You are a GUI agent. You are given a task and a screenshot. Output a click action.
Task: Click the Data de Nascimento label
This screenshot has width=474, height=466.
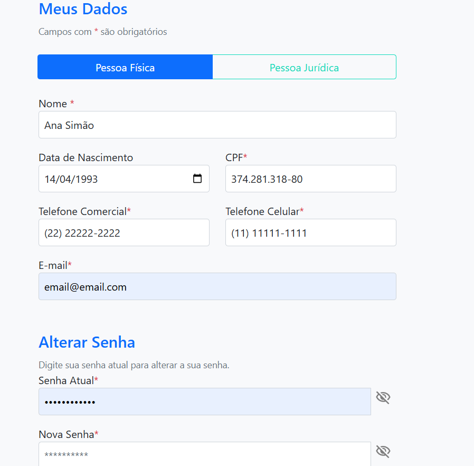tap(86, 157)
